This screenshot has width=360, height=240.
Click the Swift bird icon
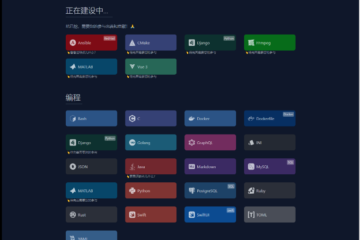132,215
